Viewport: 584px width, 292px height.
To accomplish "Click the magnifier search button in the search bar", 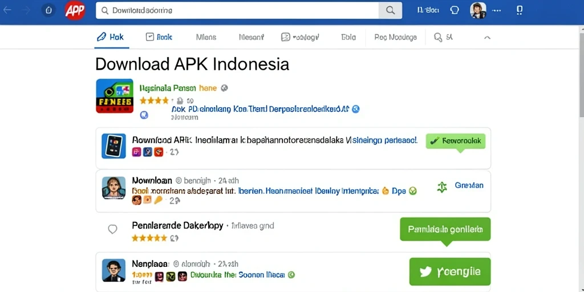I will (390, 10).
